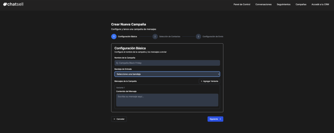Select step 1 Configuración Básica circle
This screenshot has height=133, width=334.
pos(114,36)
